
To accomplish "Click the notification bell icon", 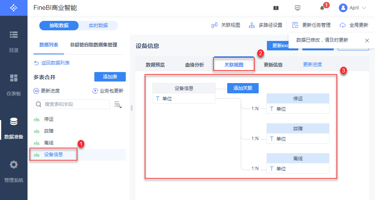I will coord(322,8).
